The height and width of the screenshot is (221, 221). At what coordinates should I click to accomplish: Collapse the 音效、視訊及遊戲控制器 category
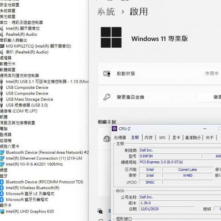coord(21,23)
